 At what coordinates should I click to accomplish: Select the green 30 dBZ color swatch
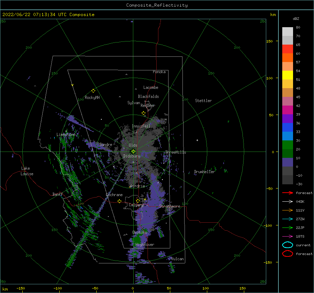[287, 145]
